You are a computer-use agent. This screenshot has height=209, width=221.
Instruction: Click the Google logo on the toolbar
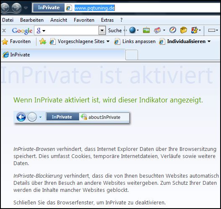(x=22, y=31)
